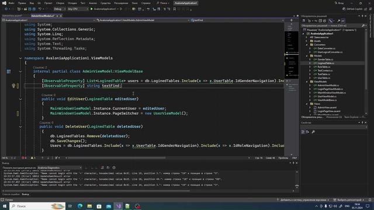Click the Windows taskbar search box
Image resolution: width=374 pixels, height=210 pixels.
[x=37, y=206]
